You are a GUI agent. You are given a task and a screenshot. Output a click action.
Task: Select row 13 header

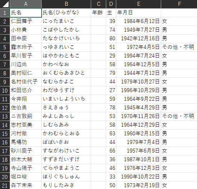5,116
